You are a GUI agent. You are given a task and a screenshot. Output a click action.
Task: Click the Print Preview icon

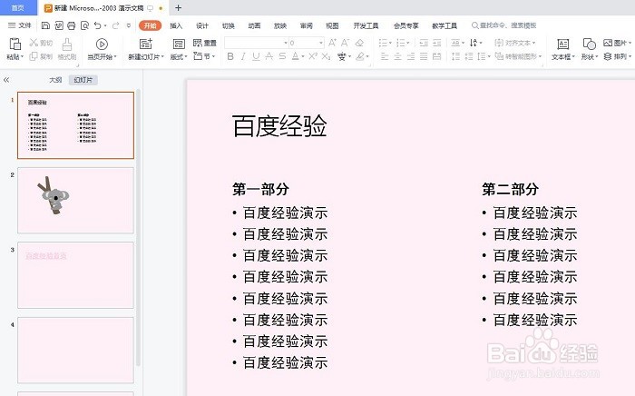pyautogui.click(x=84, y=25)
